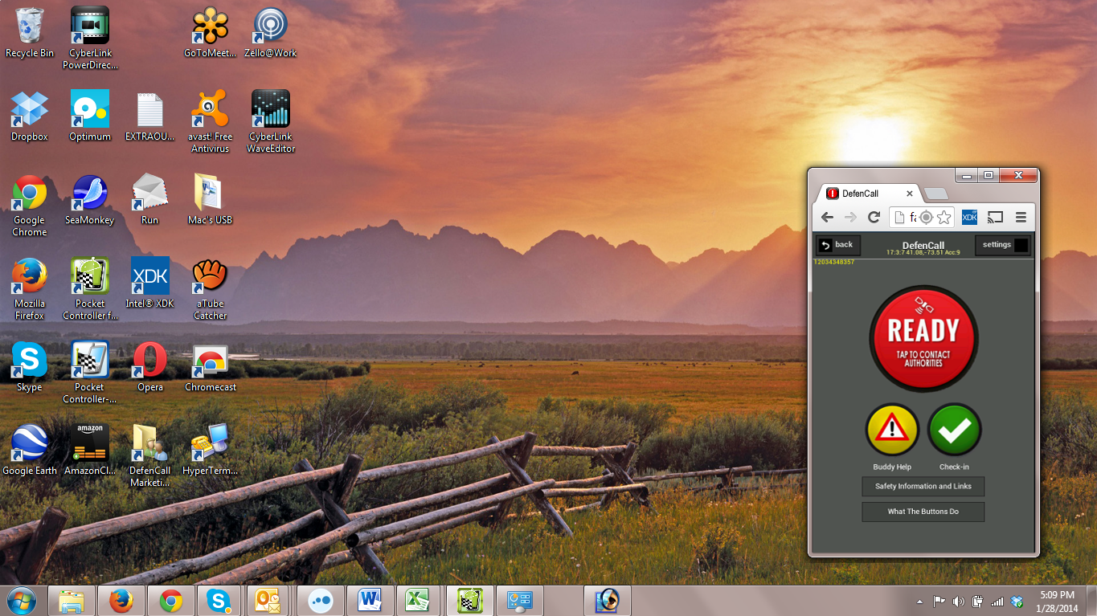Select the DefenCall browser tab
This screenshot has height=616, width=1097.
point(870,194)
